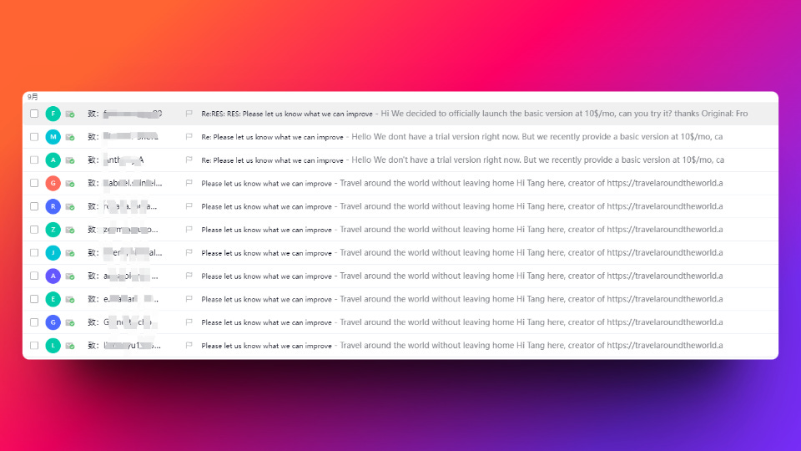Screen dimensions: 801x451
Task: Flag the email in the Z avatar row
Action: [x=189, y=230]
